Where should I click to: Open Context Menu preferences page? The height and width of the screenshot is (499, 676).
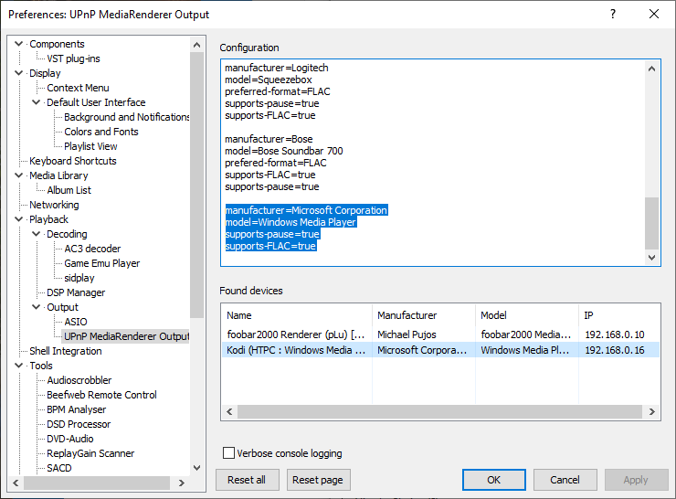click(78, 88)
